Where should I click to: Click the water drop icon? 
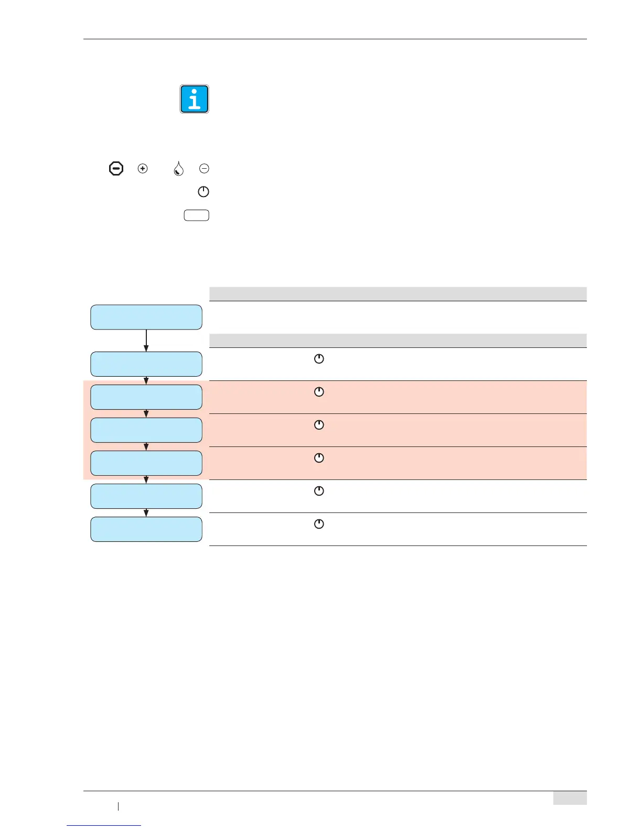(179, 168)
